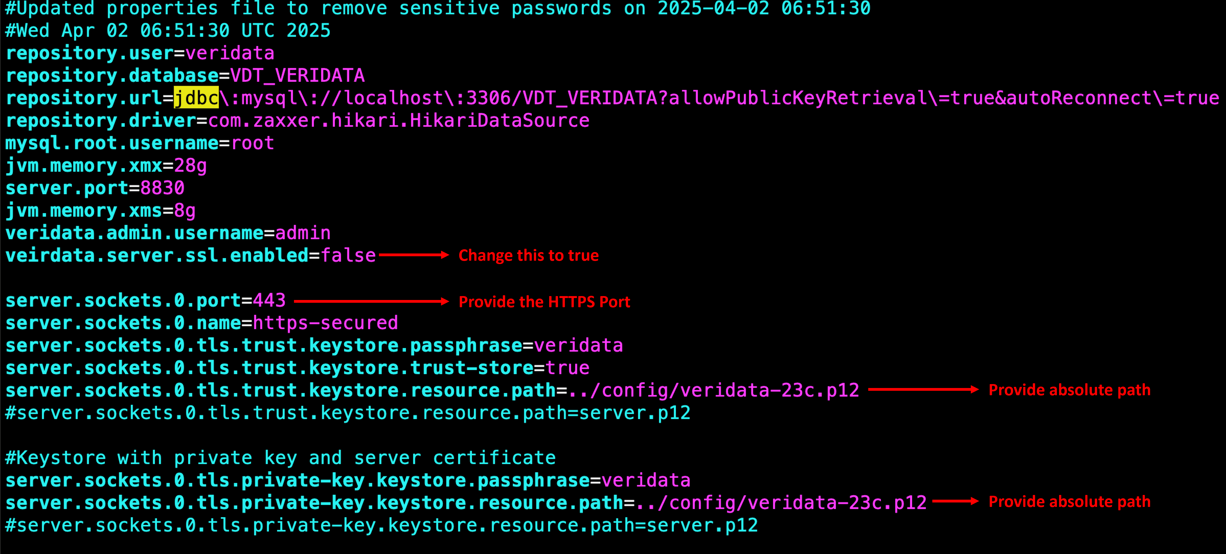Viewport: 1226px width, 554px height.
Task: Click the 'repository.database' key
Action: point(112,76)
